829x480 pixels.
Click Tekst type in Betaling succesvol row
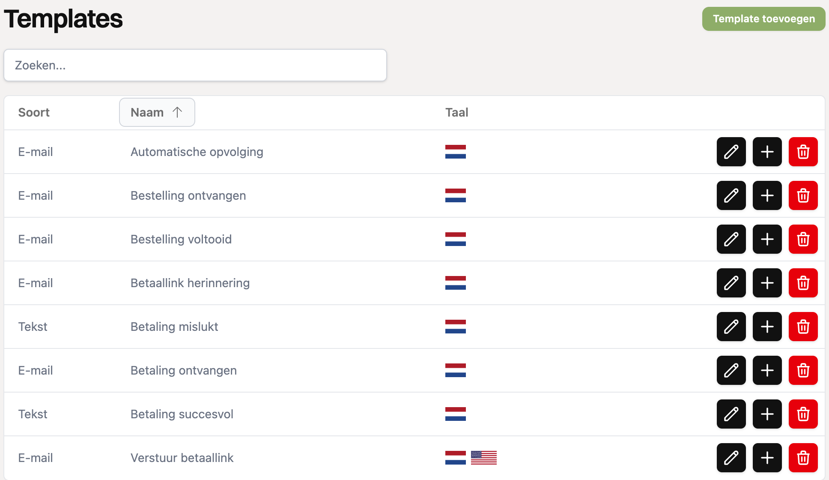point(33,414)
